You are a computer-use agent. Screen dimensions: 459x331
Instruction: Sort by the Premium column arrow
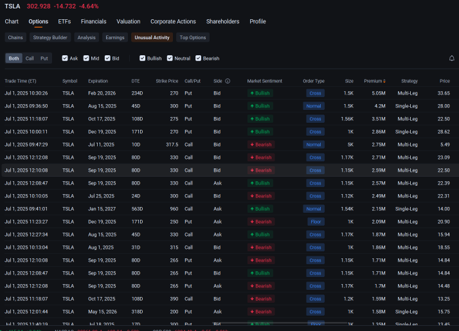[384, 81]
